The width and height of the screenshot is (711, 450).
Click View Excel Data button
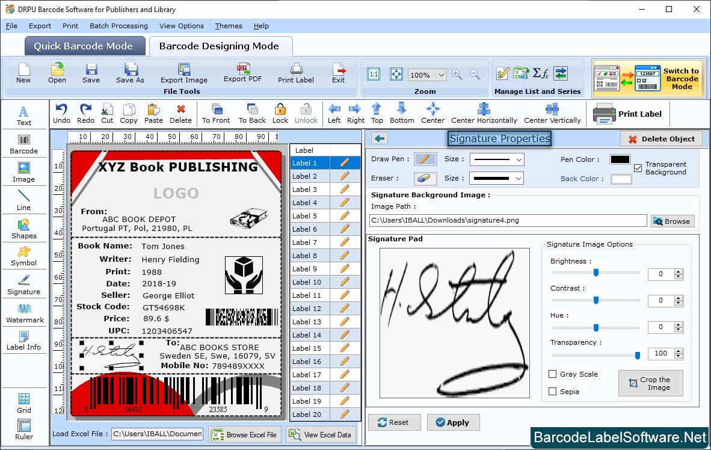coord(321,434)
